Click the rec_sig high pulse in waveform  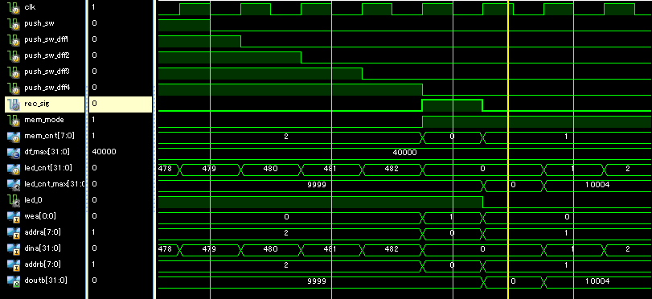[x=452, y=105]
